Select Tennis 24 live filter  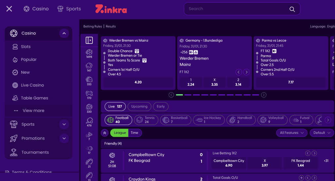(x=146, y=120)
